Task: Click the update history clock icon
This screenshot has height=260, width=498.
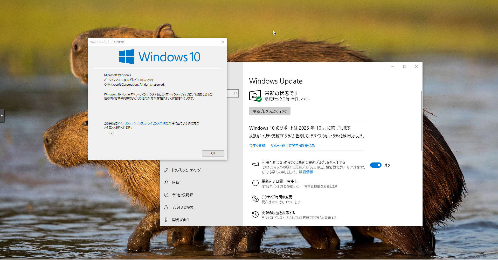Action: 255,214
